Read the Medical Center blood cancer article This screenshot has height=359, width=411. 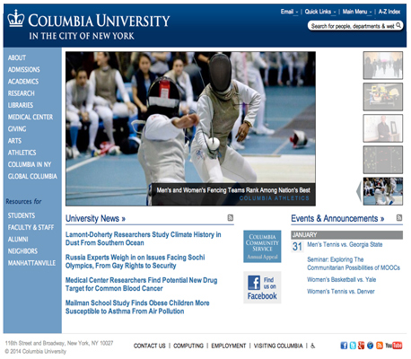point(141,285)
